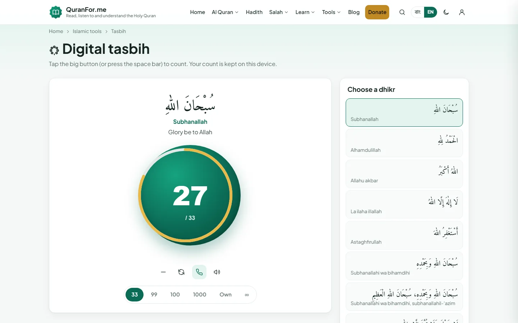Expand the Al Quran dropdown

(x=225, y=12)
